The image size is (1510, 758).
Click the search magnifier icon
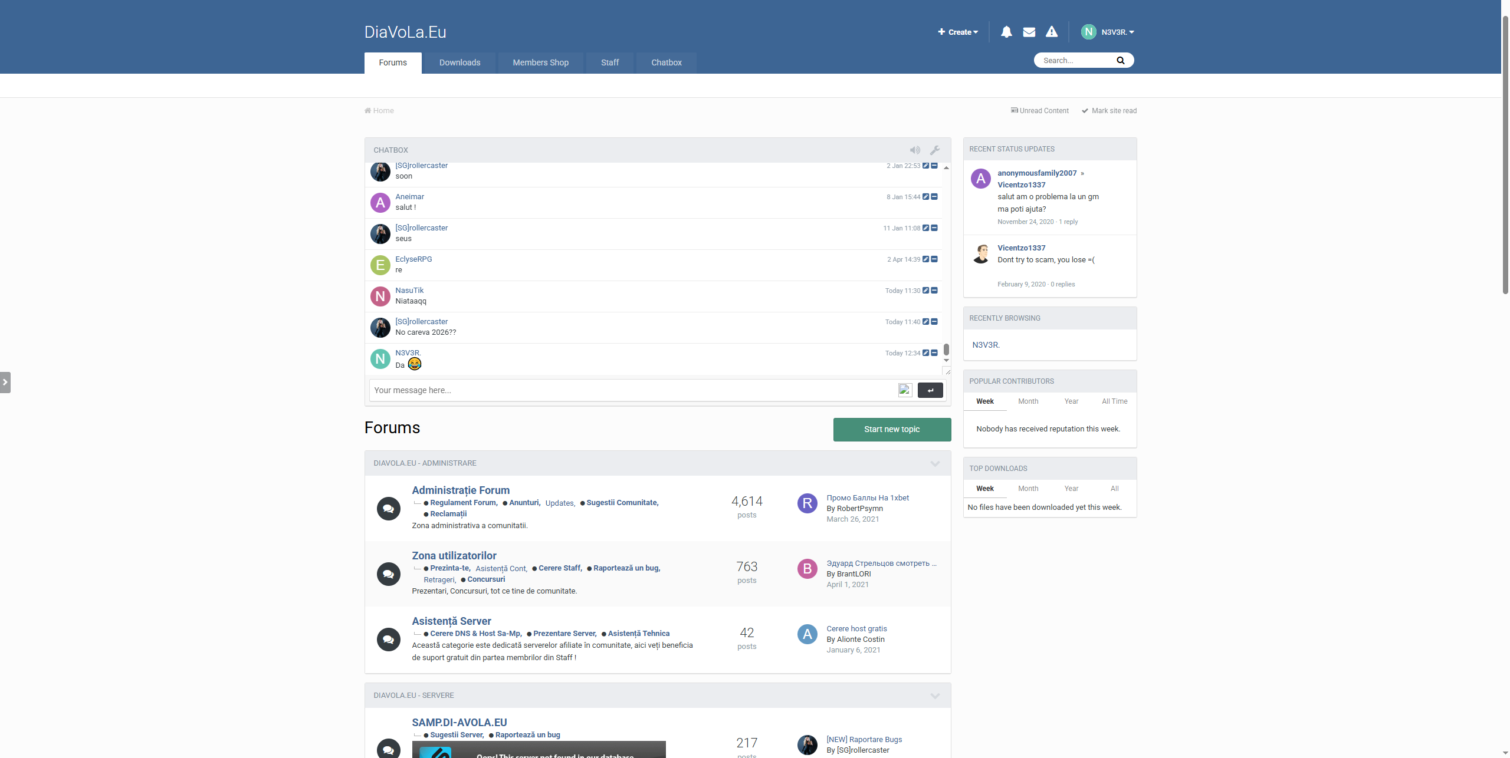[1120, 61]
